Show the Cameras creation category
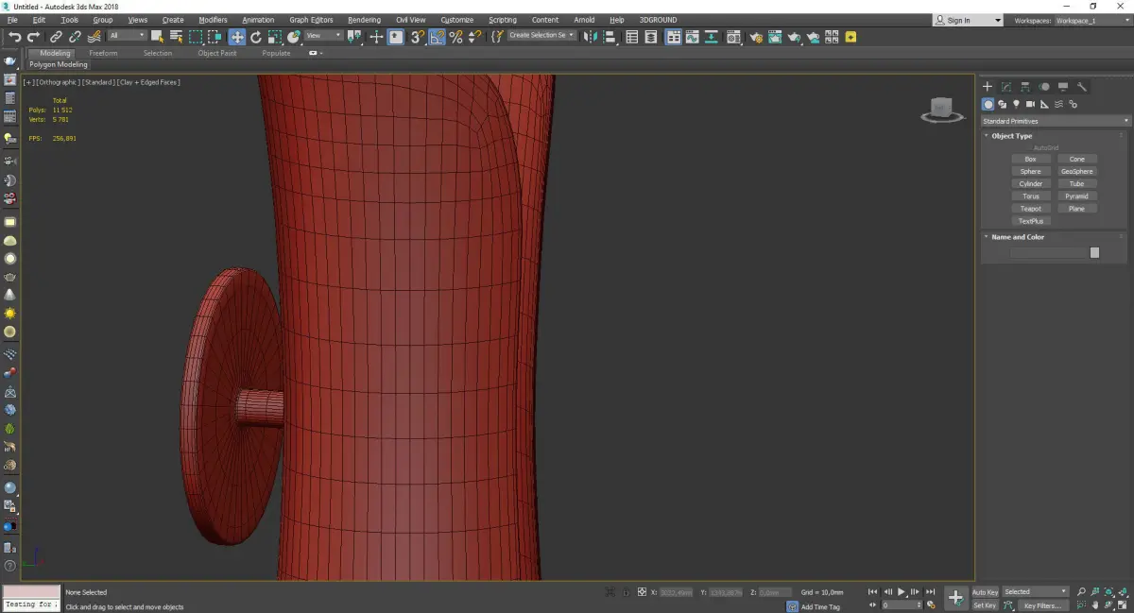1134x613 pixels. click(1030, 104)
